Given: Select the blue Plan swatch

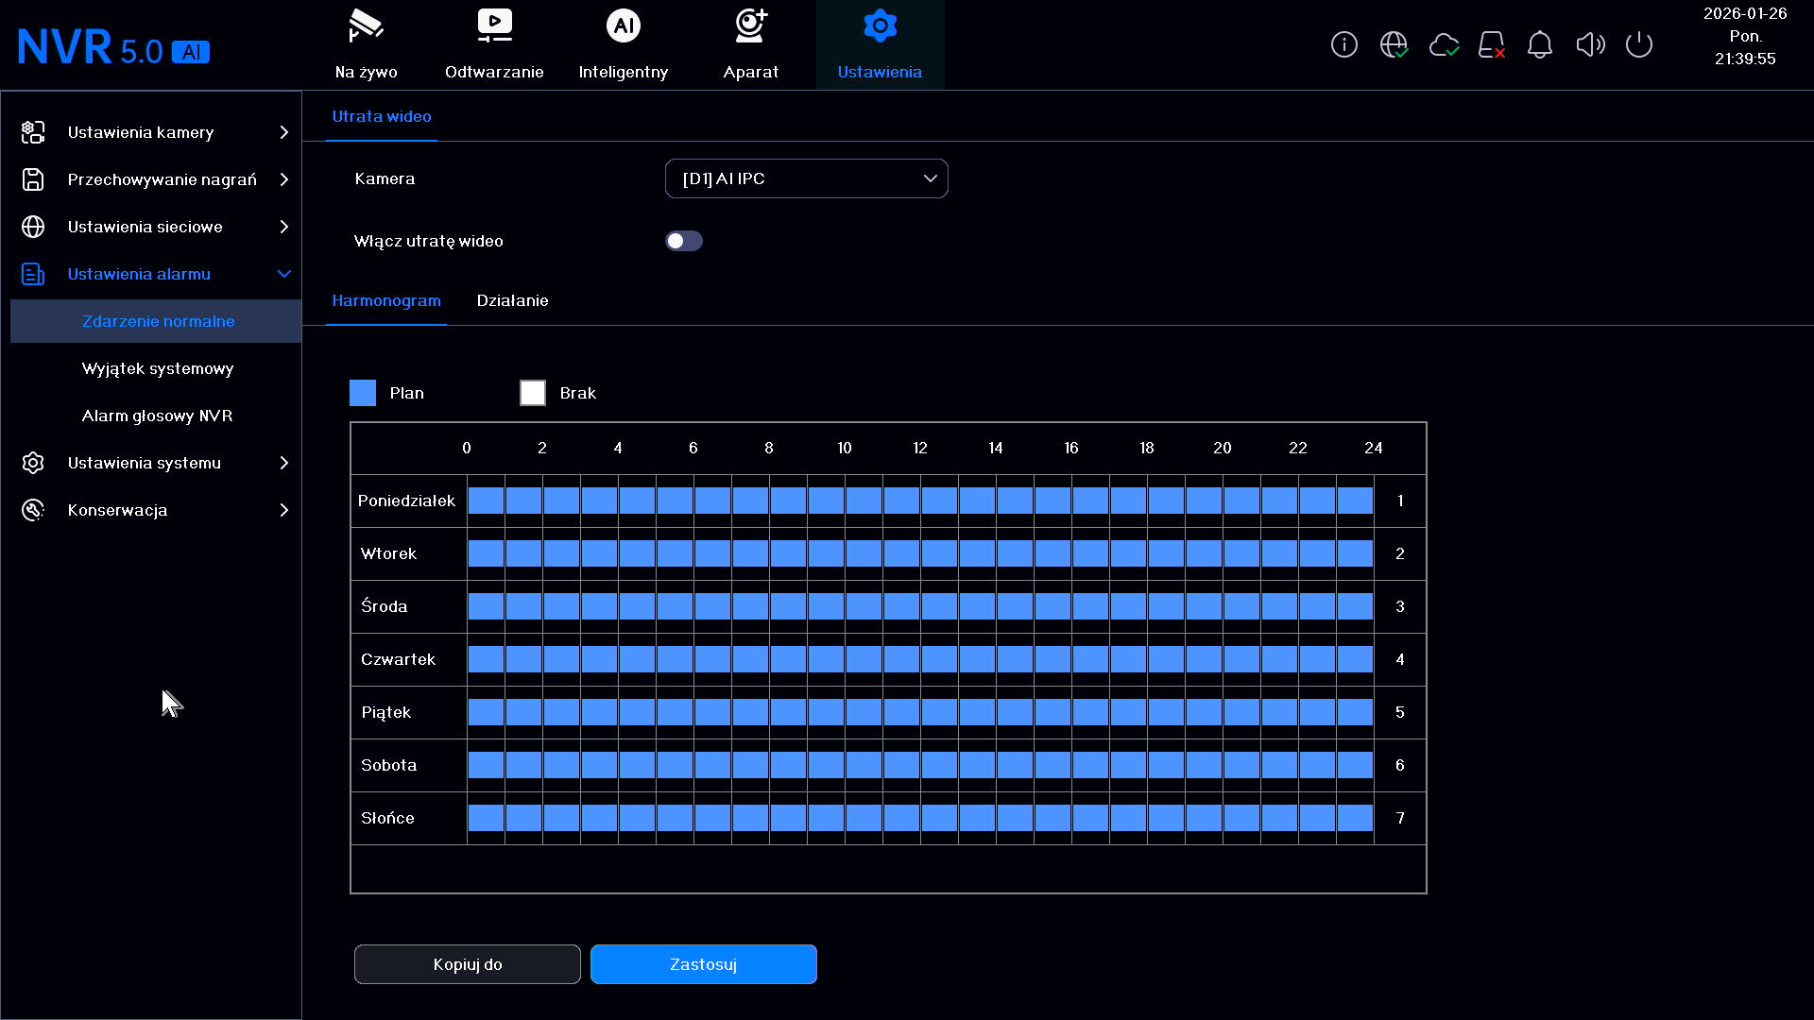Looking at the screenshot, I should point(363,393).
